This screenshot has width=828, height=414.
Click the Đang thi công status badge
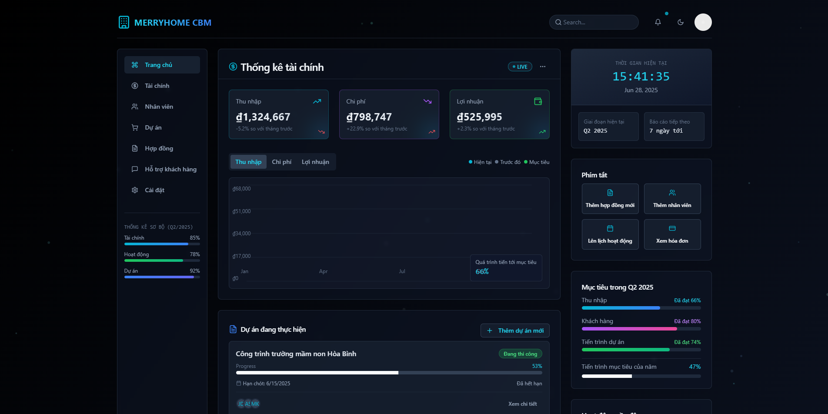pos(520,354)
